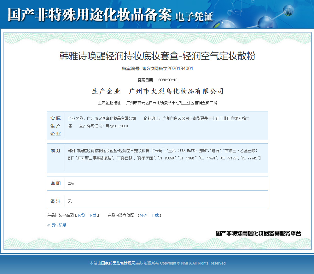Click the remark value 无
This screenshot has height=274, width=314.
(70, 201)
